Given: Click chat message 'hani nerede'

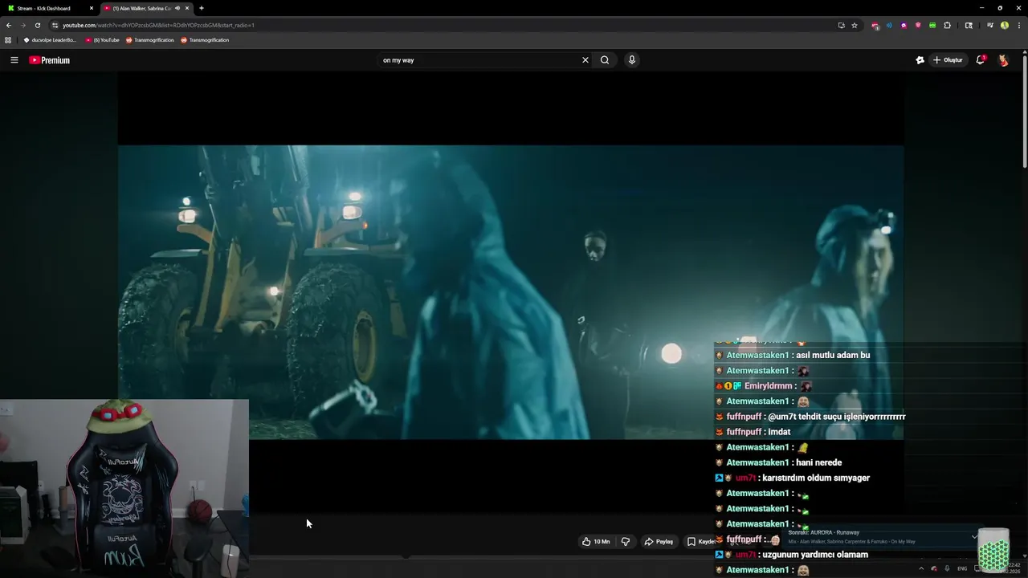Looking at the screenshot, I should click(x=819, y=463).
